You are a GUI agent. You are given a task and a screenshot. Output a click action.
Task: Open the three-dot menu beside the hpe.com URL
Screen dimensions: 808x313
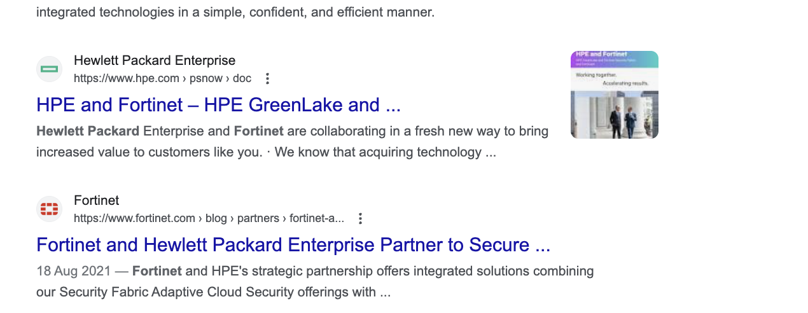coord(268,78)
